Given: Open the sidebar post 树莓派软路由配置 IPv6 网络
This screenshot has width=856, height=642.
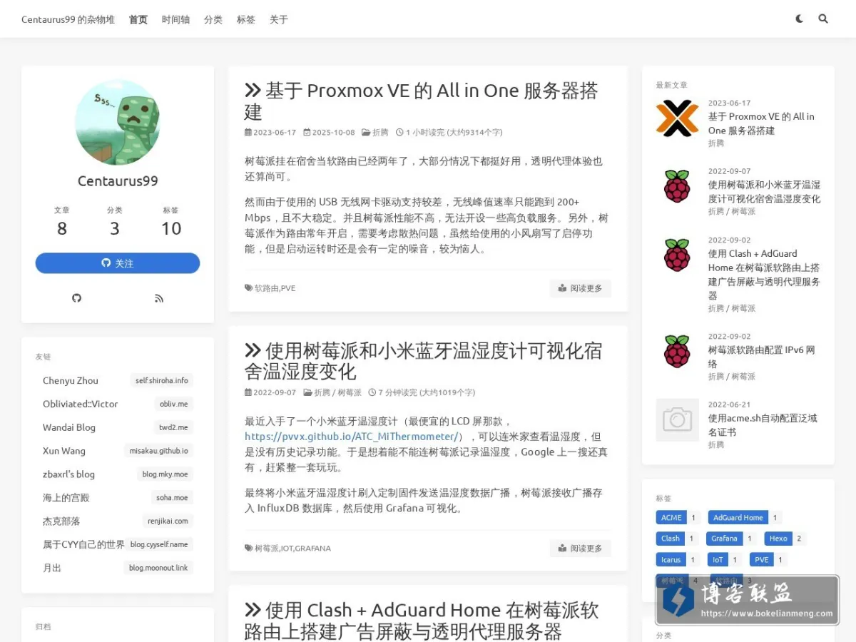Looking at the screenshot, I should click(x=761, y=357).
